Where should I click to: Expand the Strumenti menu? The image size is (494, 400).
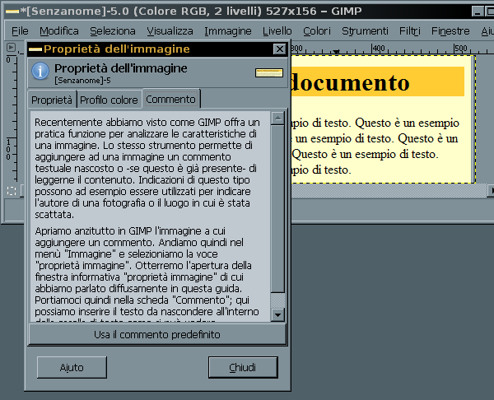click(x=365, y=30)
